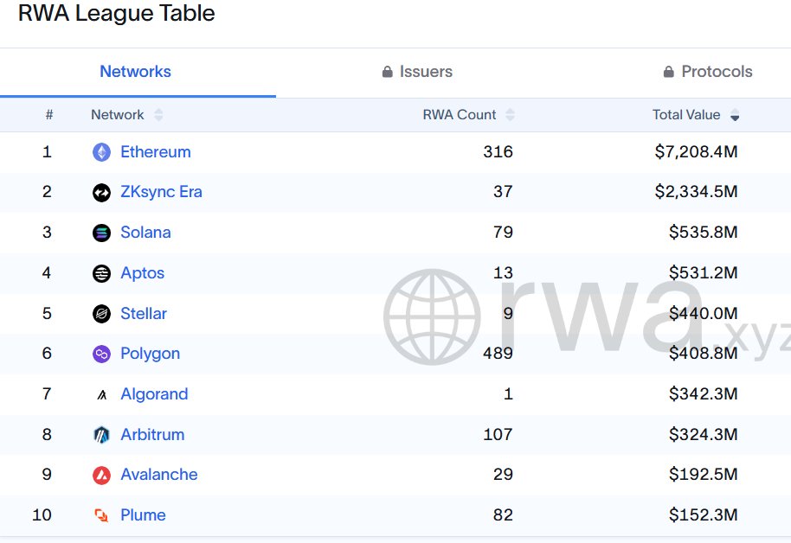Click Solana's RWA count 79
791x543 pixels.
tap(503, 233)
